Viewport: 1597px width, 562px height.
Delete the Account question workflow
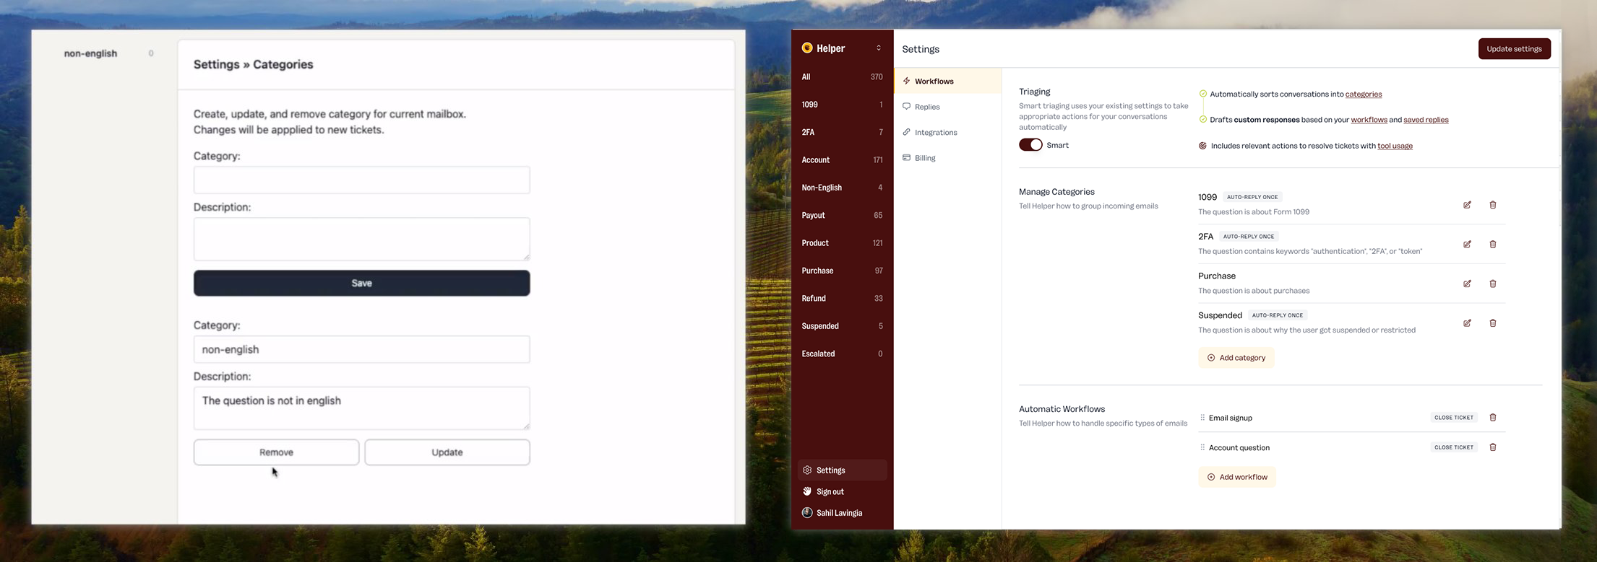[x=1492, y=447]
